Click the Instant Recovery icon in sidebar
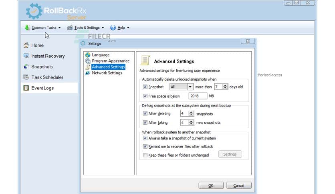 26,56
